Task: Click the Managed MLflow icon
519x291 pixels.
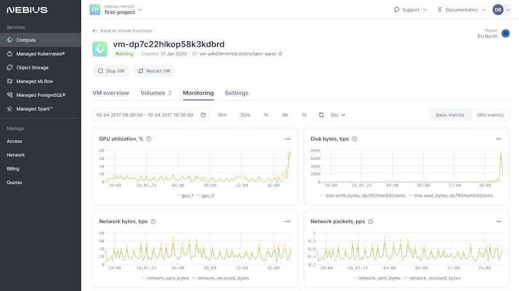Action: (10, 81)
